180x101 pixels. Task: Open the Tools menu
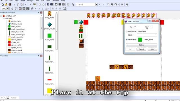48,1
